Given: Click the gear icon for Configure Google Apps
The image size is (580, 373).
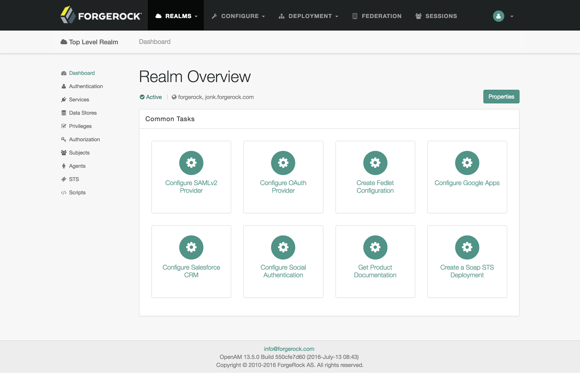Looking at the screenshot, I should (x=467, y=163).
